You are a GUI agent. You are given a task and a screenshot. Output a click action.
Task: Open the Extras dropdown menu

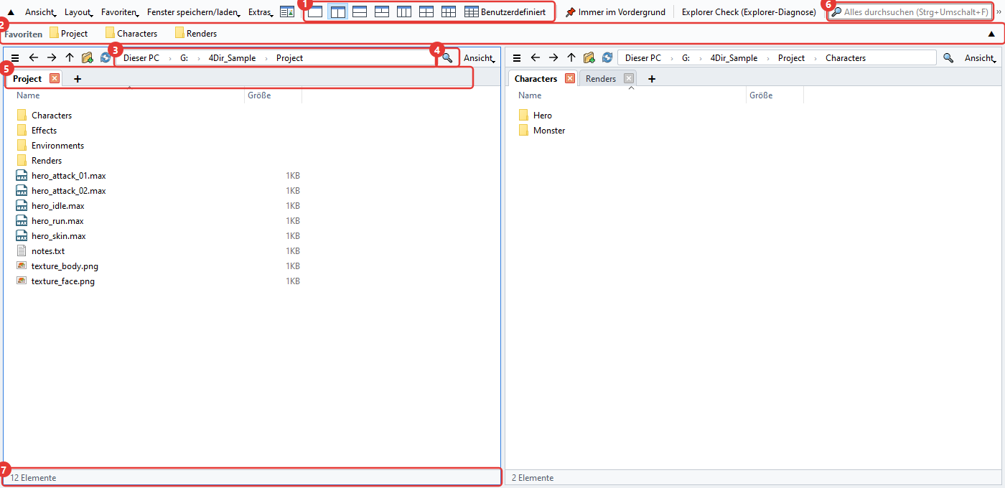(261, 12)
